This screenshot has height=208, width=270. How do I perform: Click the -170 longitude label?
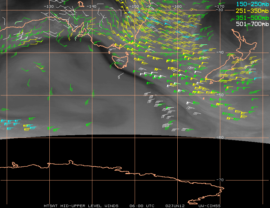(219, 6)
